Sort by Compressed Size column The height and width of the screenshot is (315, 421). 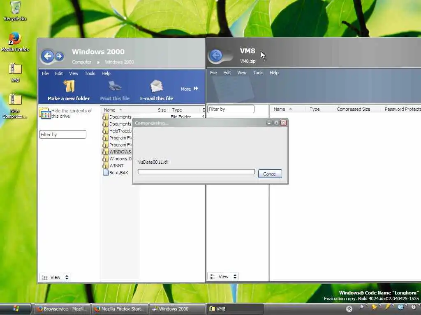(353, 109)
